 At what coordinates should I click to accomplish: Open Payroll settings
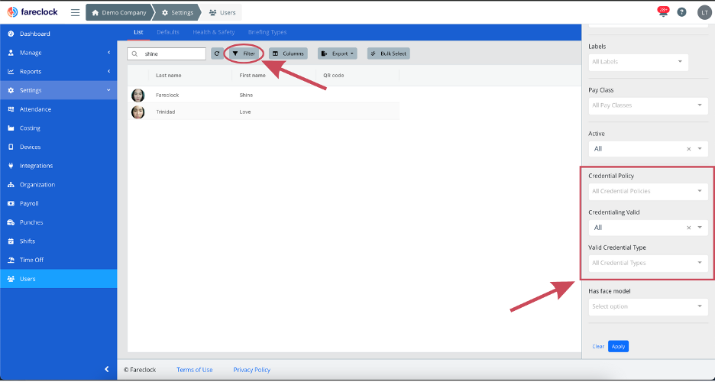click(58, 203)
